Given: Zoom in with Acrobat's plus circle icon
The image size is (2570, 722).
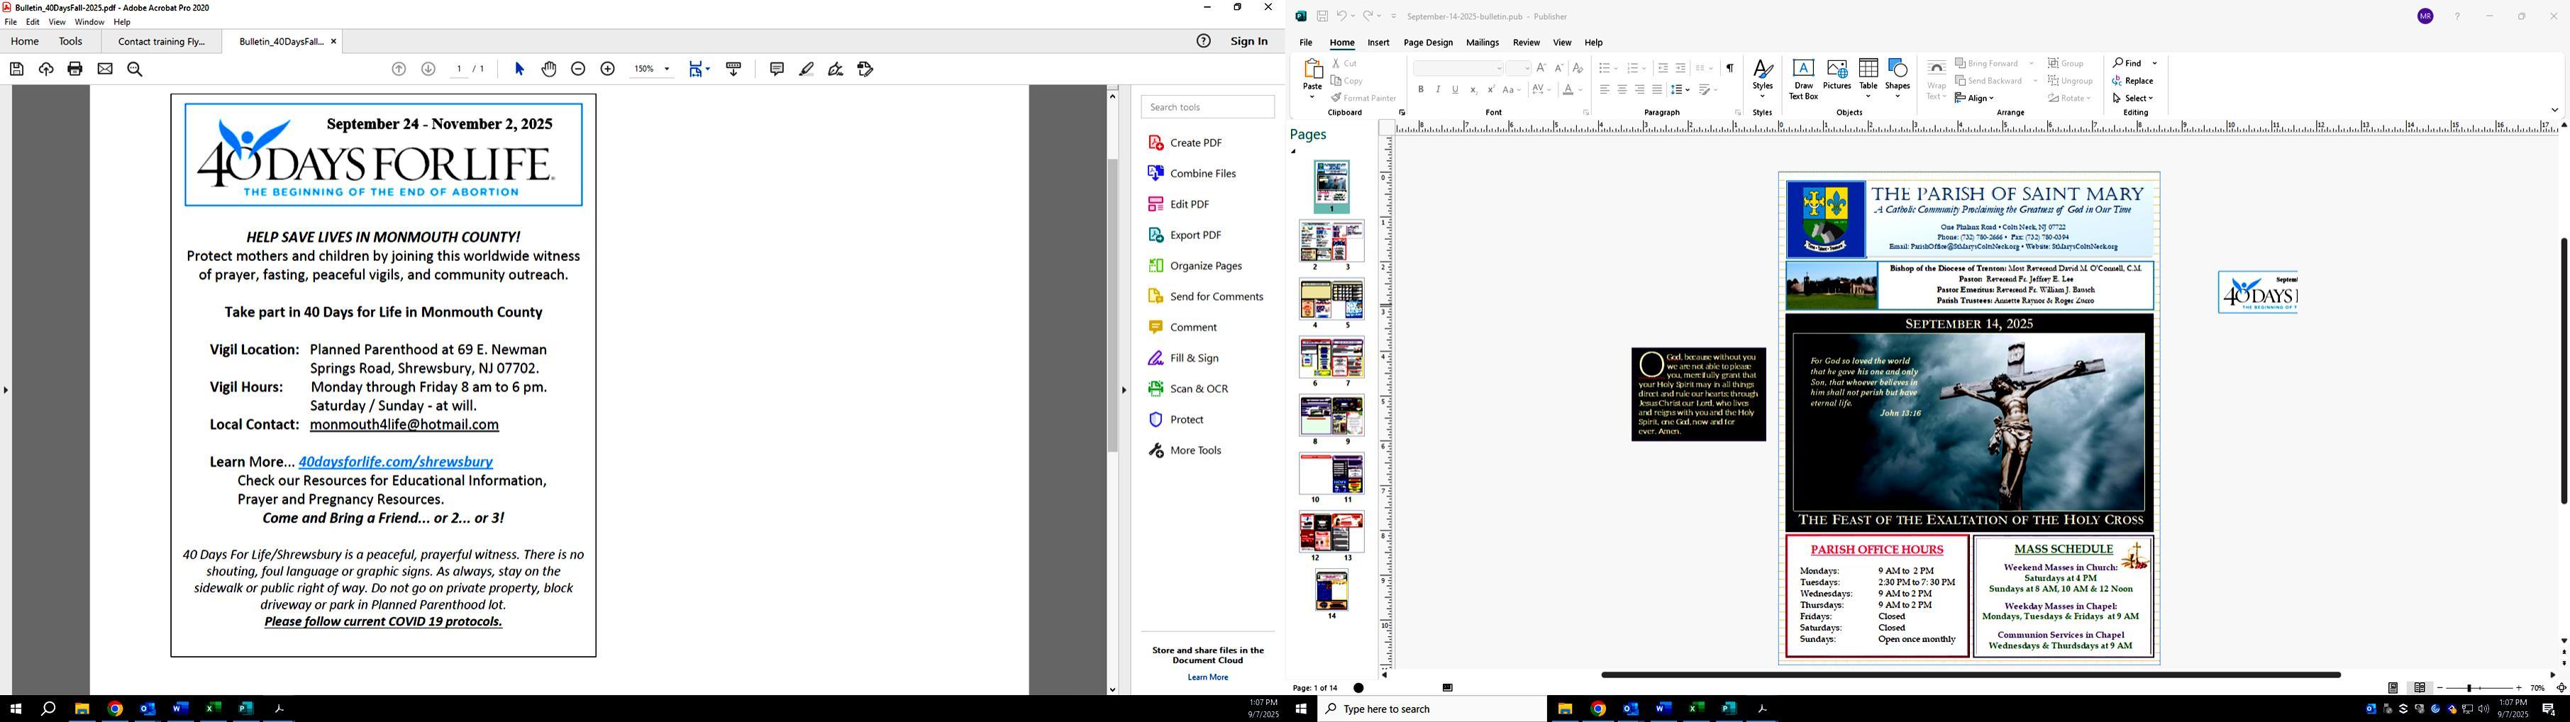Looking at the screenshot, I should (x=608, y=69).
